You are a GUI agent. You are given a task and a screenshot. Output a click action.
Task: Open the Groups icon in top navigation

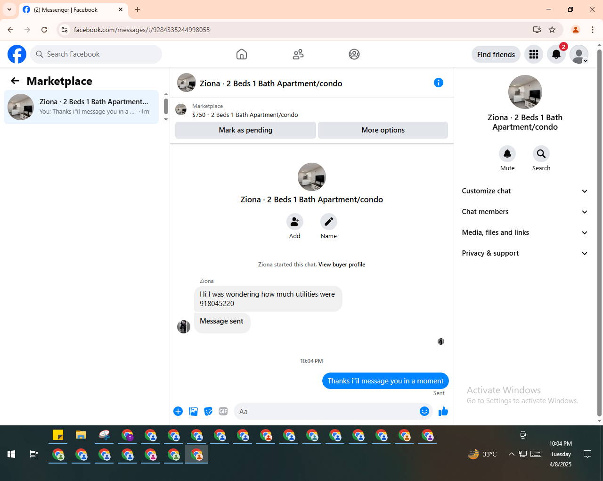pos(354,54)
